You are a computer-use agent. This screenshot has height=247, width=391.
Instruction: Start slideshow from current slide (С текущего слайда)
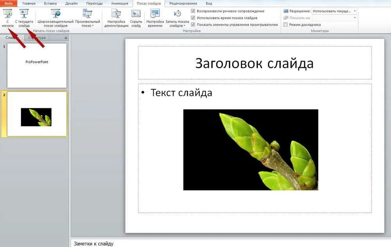coord(24,18)
